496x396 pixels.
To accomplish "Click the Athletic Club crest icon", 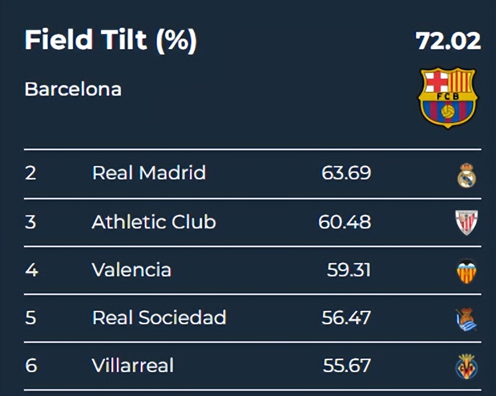I will pyautogui.click(x=466, y=222).
